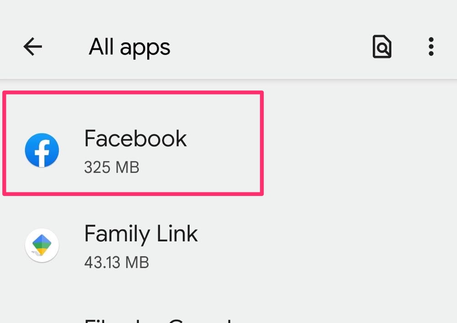Image resolution: width=457 pixels, height=323 pixels.
Task: Tap the back arrow
Action: point(32,47)
